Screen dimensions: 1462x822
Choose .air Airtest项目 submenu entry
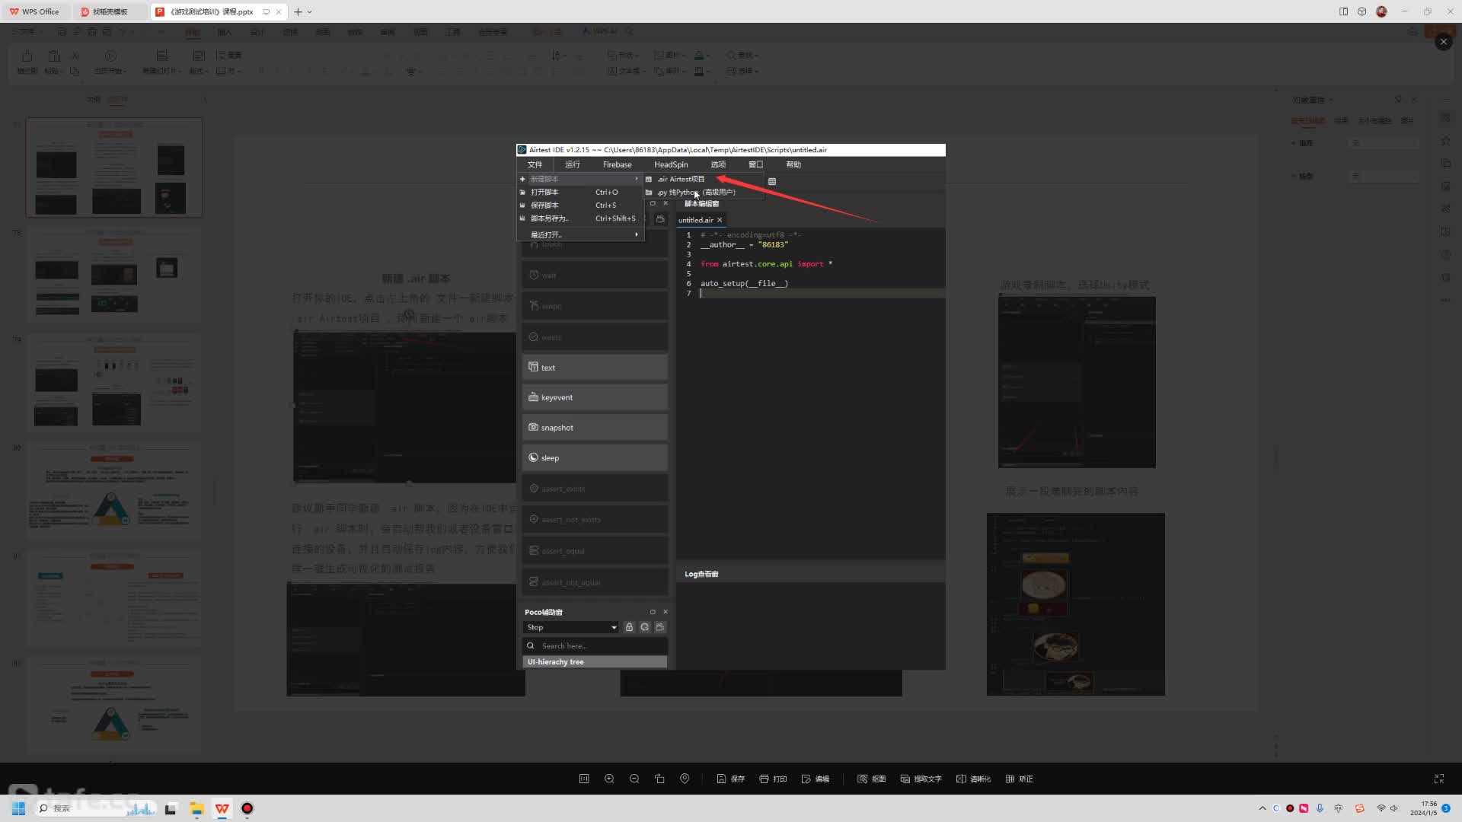click(703, 179)
